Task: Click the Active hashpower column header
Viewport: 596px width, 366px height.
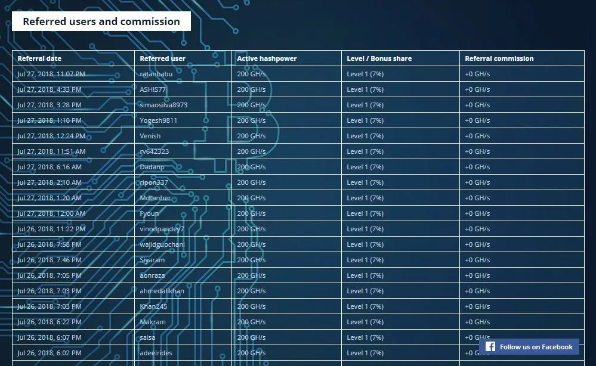Action: tap(267, 58)
